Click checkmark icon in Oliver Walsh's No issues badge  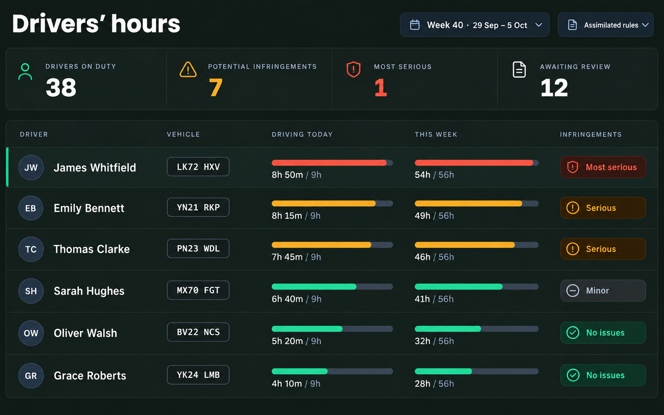(x=572, y=333)
